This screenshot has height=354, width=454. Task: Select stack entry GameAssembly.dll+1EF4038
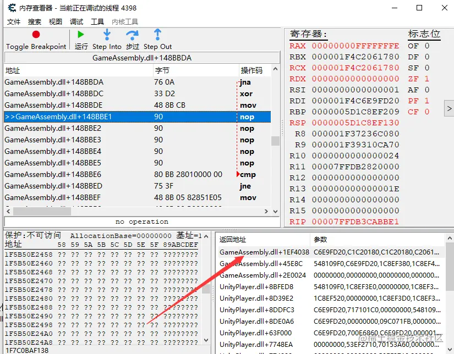331,252
